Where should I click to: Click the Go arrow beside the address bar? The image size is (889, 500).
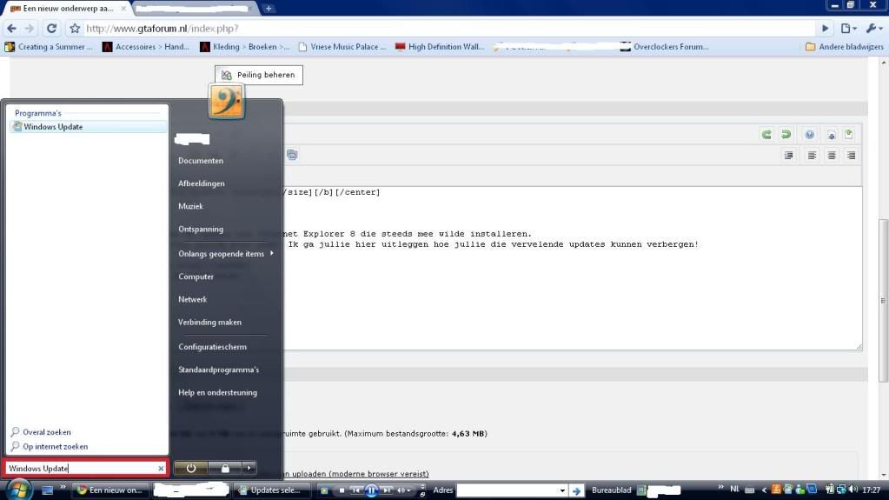[x=826, y=29]
